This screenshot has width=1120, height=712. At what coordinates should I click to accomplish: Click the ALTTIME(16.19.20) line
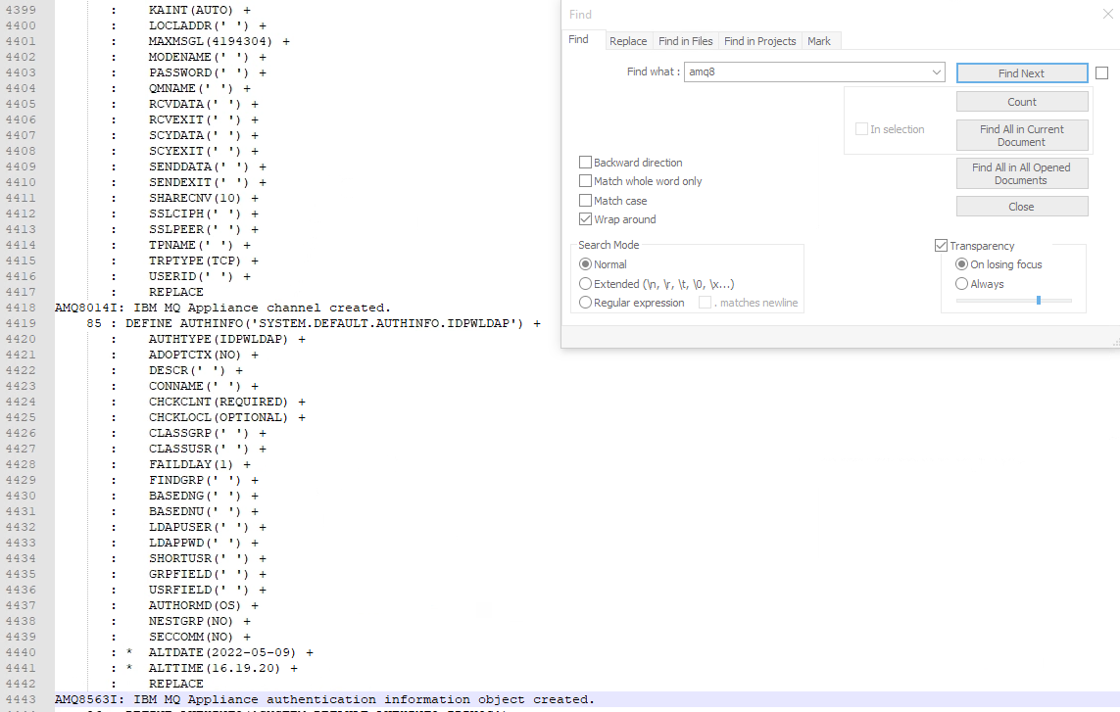coord(222,669)
